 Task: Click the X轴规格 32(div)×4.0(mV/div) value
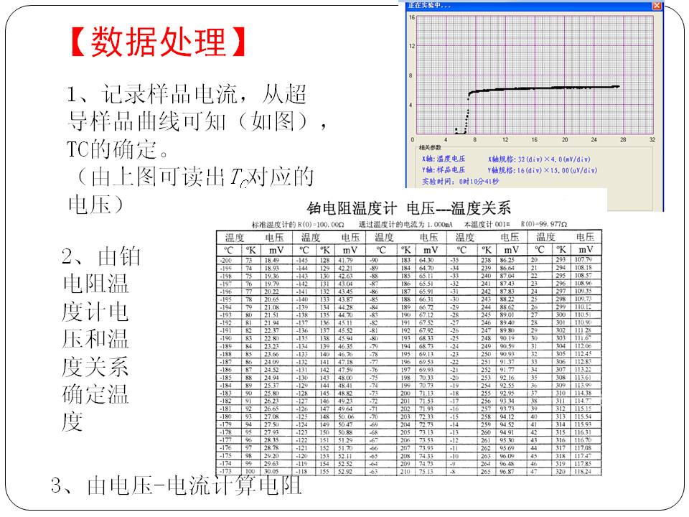pos(539,159)
